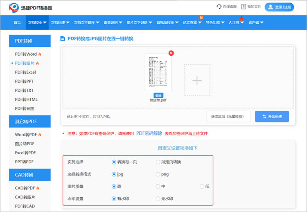Click the 新 badge above 论文查重
This screenshot has width=307, height=212.
201,18
